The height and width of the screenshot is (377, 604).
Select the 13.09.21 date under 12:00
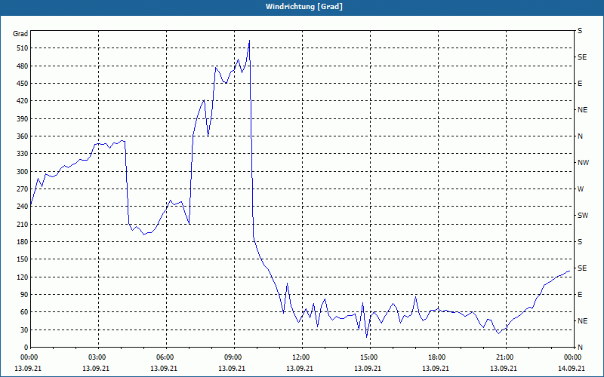point(300,369)
